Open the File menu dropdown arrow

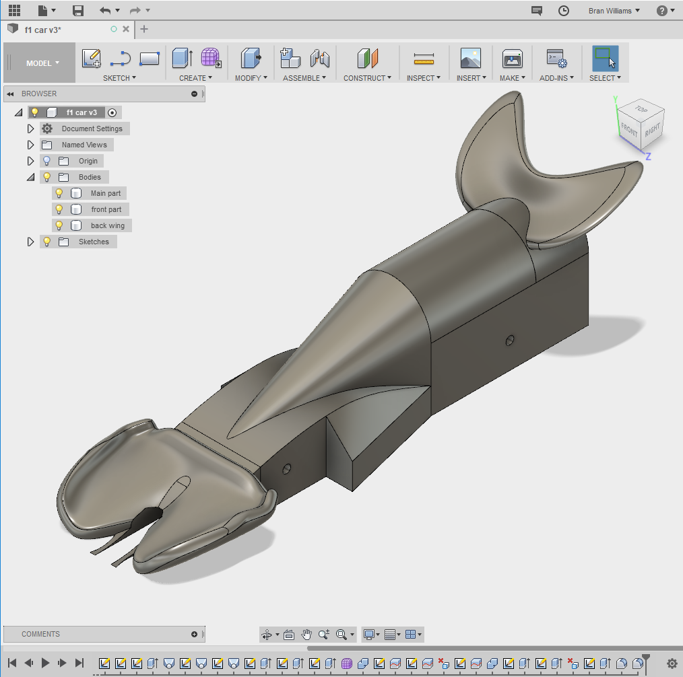[54, 10]
